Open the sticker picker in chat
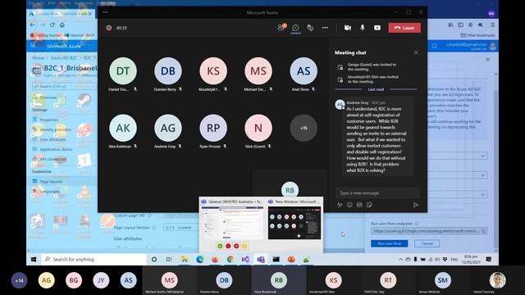Image resolution: width=525 pixels, height=295 pixels. coord(369,205)
